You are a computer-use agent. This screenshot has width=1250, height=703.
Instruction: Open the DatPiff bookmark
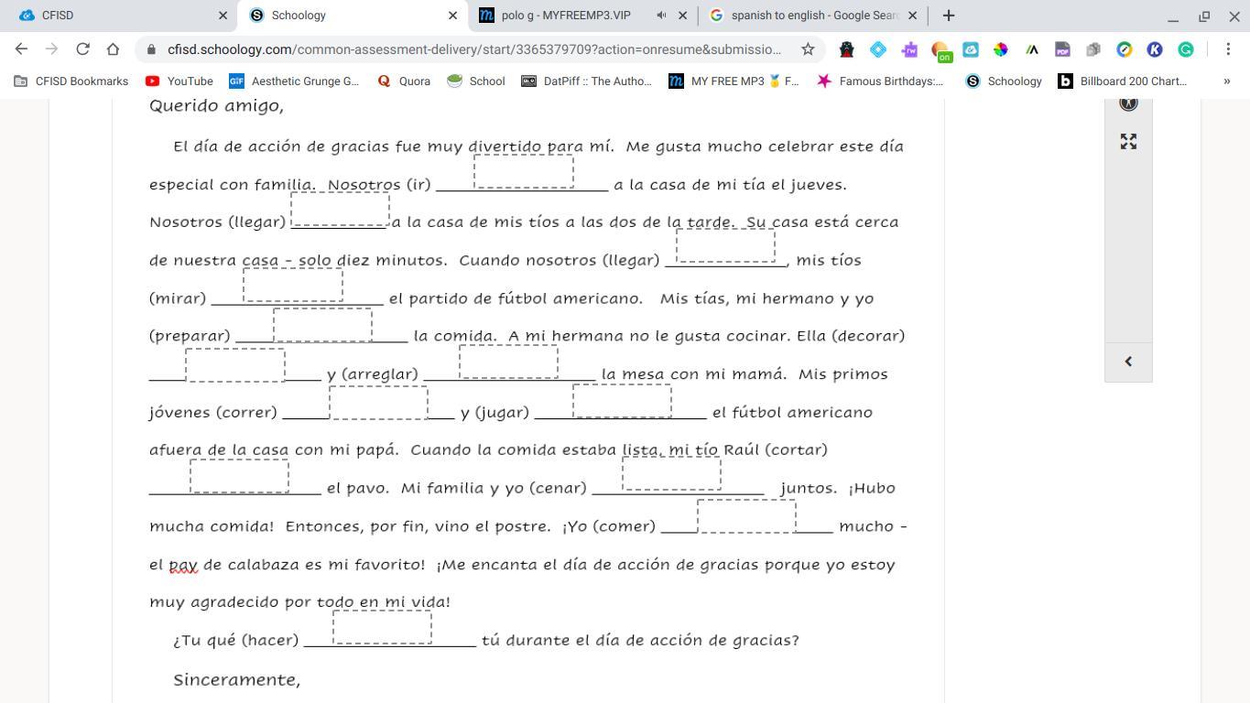pyautogui.click(x=587, y=81)
